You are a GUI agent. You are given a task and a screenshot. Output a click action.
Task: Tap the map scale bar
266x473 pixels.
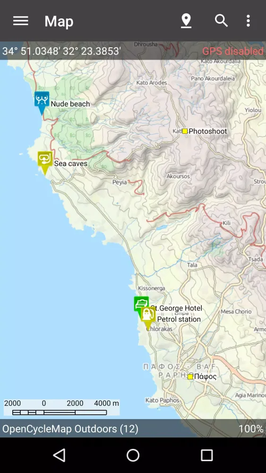coord(61,408)
